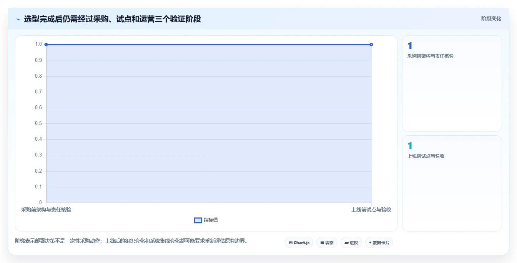The width and height of the screenshot is (517, 263).
Task: Select the 数据卡片 tag button
Action: point(379,243)
